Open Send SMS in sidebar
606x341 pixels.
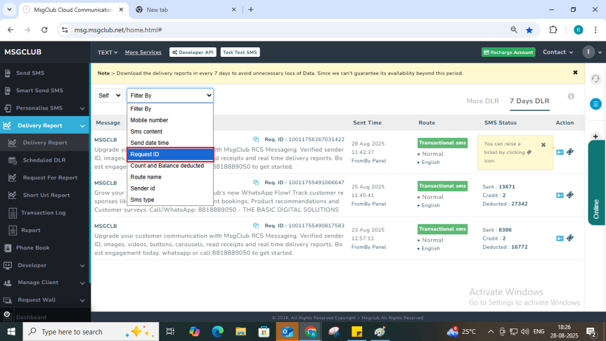click(30, 73)
